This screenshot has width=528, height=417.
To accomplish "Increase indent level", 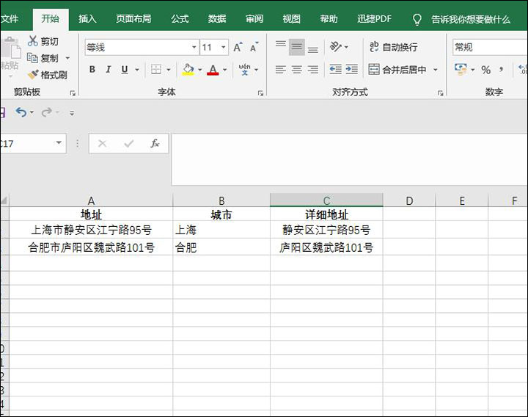I will (351, 70).
